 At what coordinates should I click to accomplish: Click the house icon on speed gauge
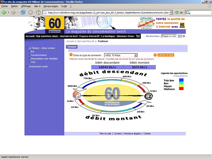coord(77,95)
